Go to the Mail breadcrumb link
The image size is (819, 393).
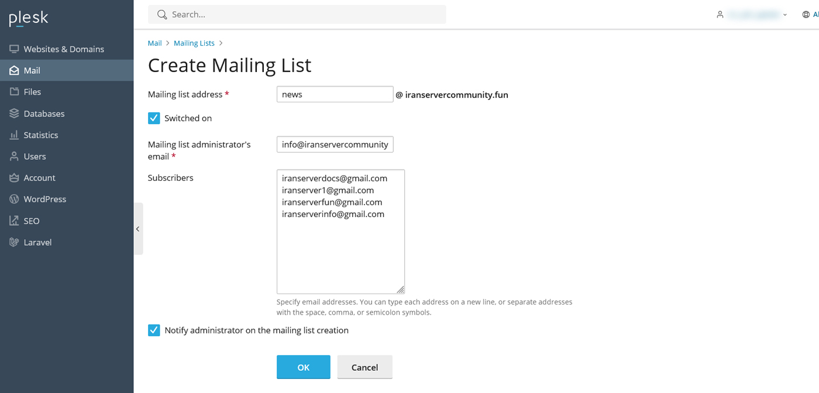(154, 43)
